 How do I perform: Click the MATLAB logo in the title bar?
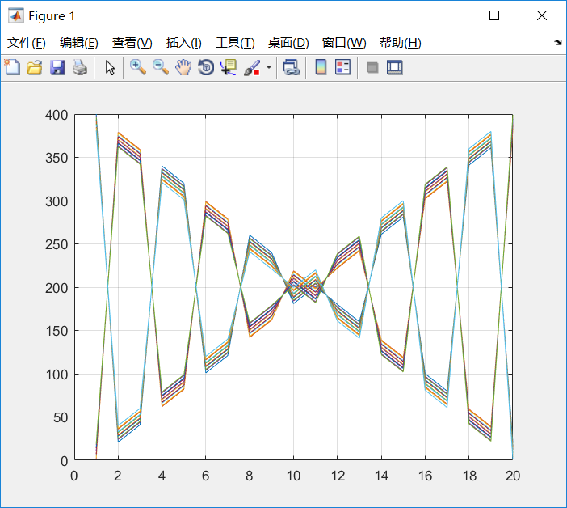pyautogui.click(x=16, y=15)
